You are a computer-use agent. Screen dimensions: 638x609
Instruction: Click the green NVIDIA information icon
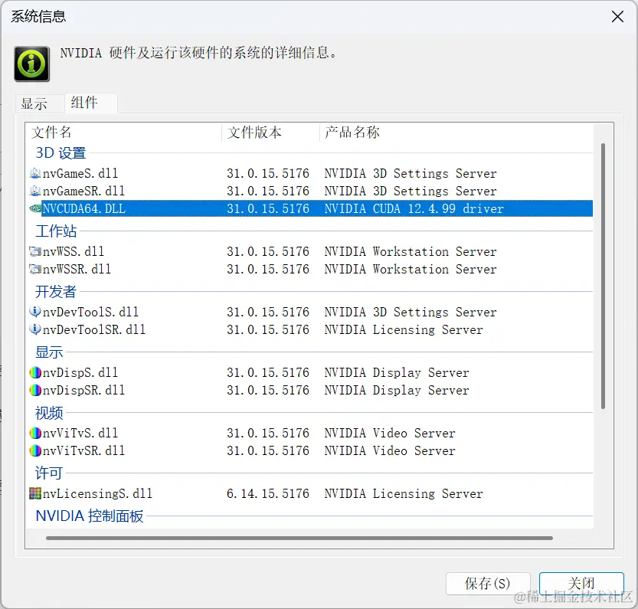pyautogui.click(x=31, y=64)
